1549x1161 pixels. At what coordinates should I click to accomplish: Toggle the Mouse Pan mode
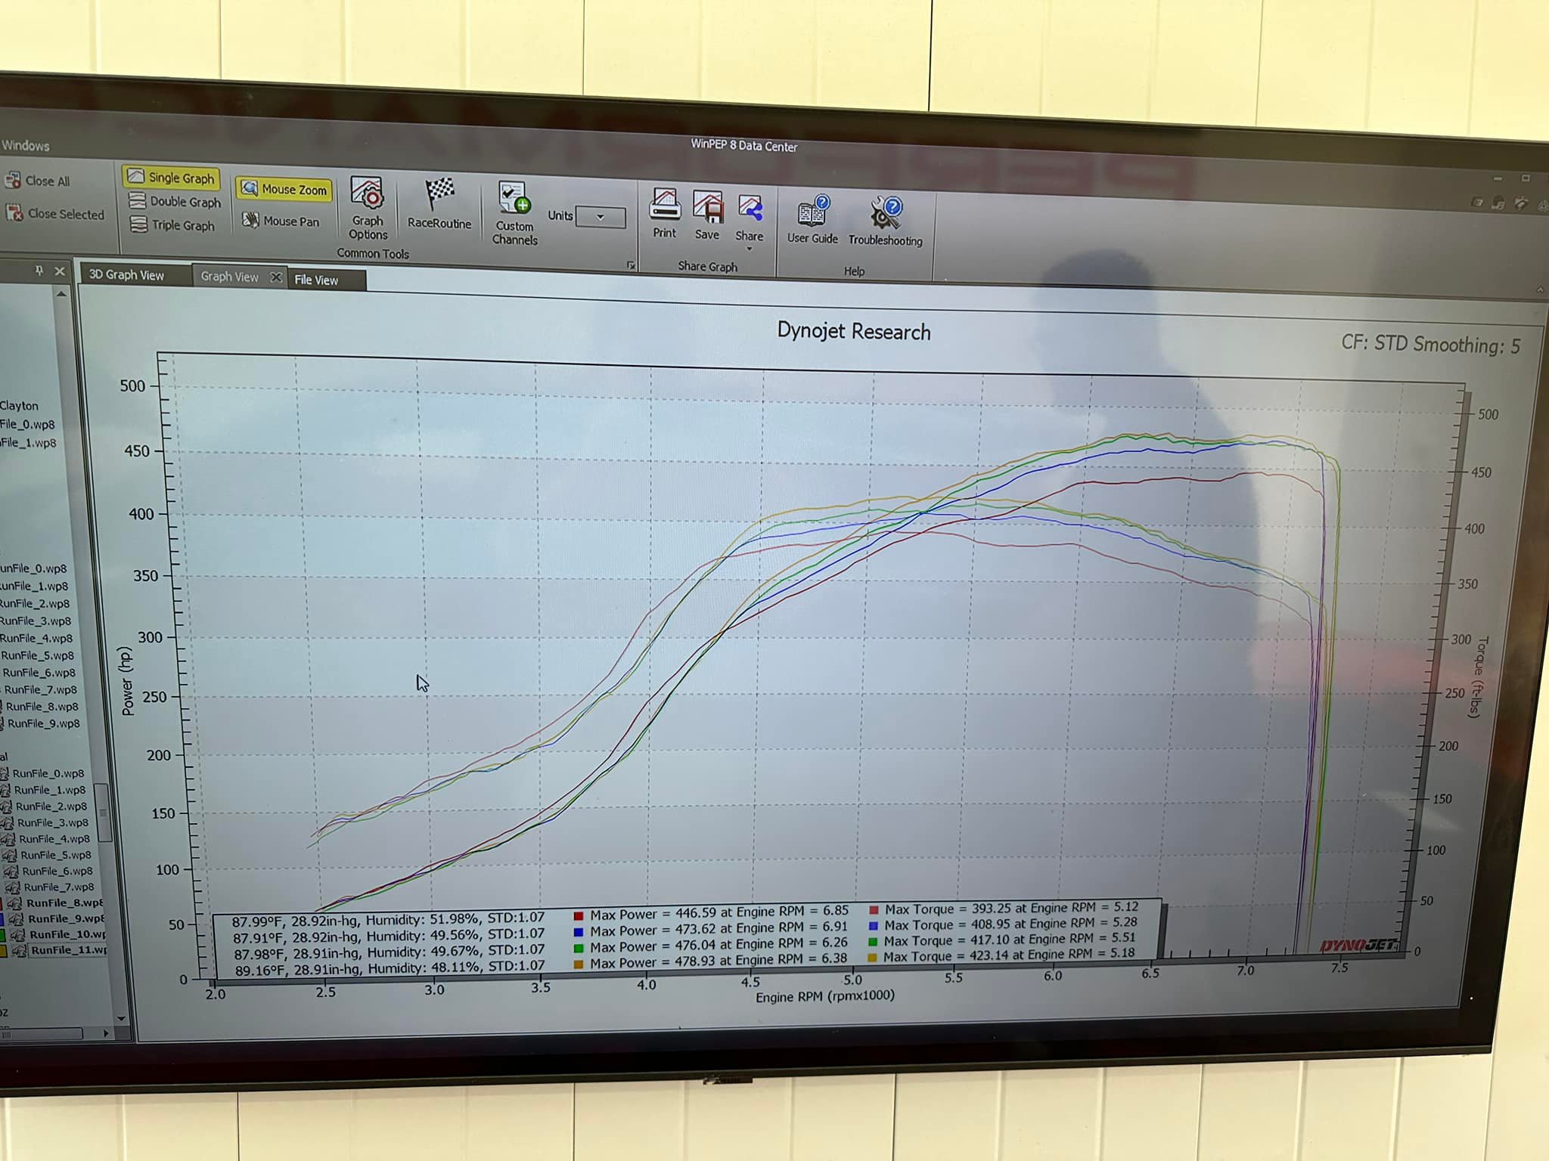point(281,221)
